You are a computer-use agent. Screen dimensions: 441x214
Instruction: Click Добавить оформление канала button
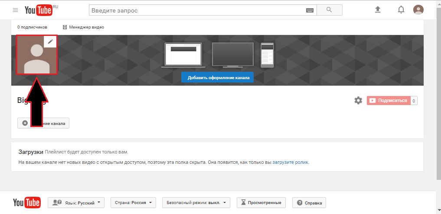click(x=217, y=78)
